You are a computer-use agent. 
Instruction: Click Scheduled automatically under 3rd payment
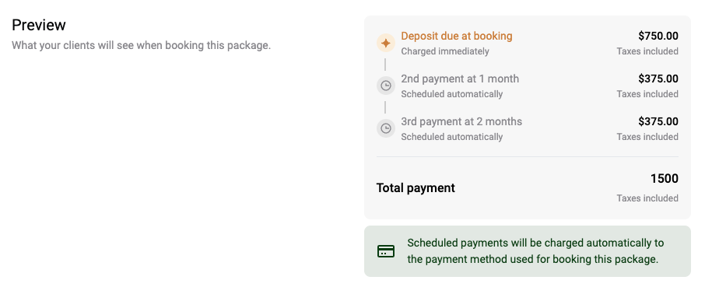point(452,137)
